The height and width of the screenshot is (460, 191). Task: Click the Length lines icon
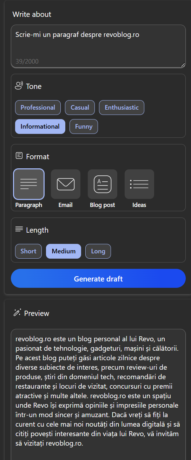[x=19, y=229]
